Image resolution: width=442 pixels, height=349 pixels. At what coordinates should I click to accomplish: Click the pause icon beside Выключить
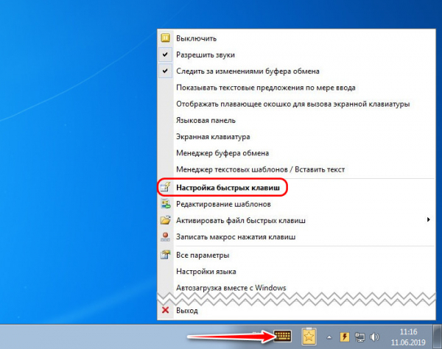(x=166, y=38)
